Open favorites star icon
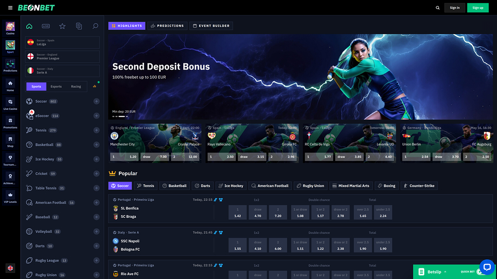The height and width of the screenshot is (279, 497). [62, 26]
